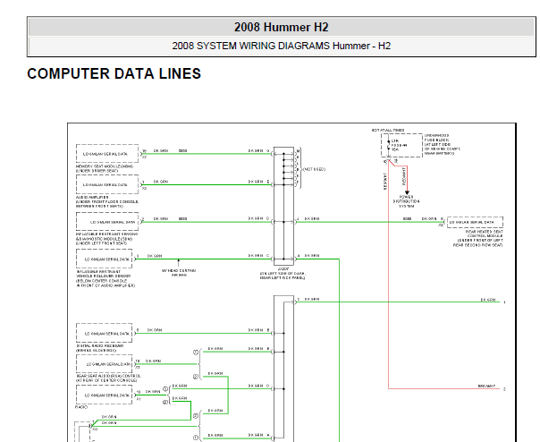Click the "RADIO" component label
This screenshot has height=442, width=540.
[x=81, y=407]
